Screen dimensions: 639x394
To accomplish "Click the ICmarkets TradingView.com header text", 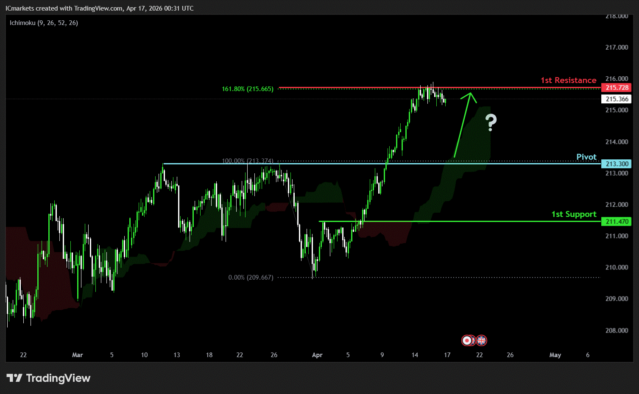I will (x=99, y=8).
